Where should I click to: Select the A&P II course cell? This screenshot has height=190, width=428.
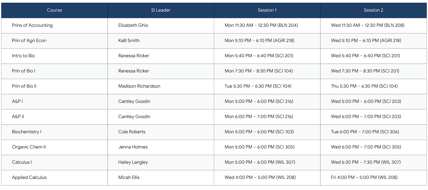tap(18, 117)
